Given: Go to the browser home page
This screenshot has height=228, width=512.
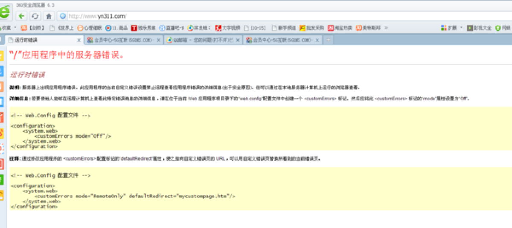Looking at the screenshot, I should [x=49, y=16].
